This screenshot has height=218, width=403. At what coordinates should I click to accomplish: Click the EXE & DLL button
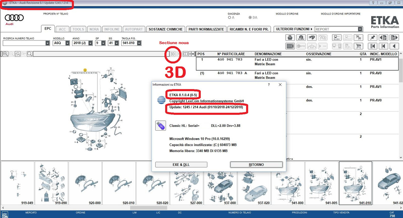pos(181,165)
